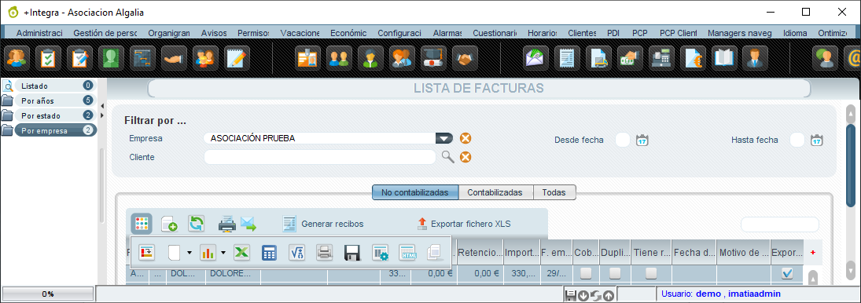
Task: Refresh the invoice table with green arrows icon
Action: 197,224
